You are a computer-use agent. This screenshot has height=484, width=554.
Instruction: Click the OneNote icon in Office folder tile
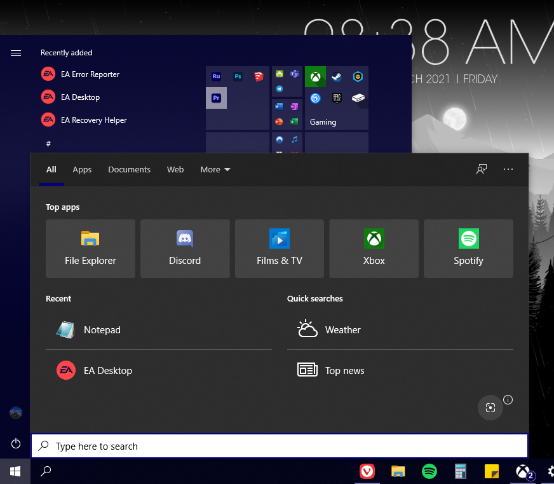pos(294,106)
